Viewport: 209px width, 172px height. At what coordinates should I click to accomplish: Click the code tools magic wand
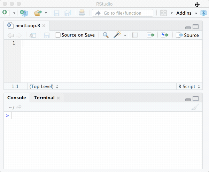tap(117, 35)
